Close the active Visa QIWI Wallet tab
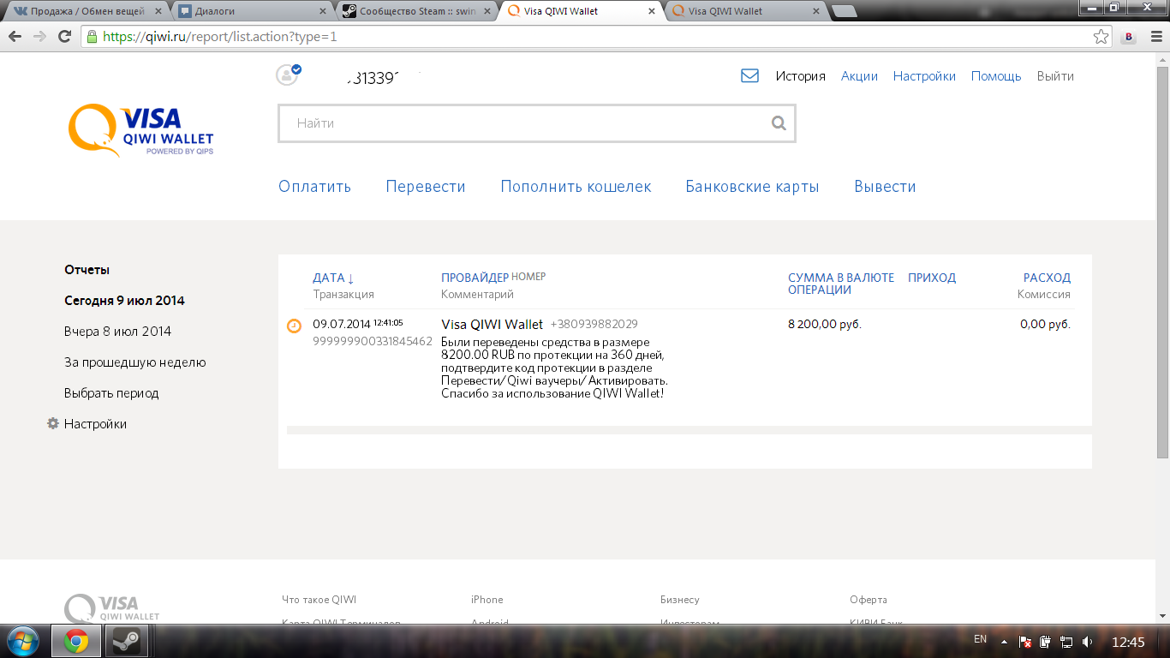This screenshot has width=1170, height=658. click(x=651, y=12)
